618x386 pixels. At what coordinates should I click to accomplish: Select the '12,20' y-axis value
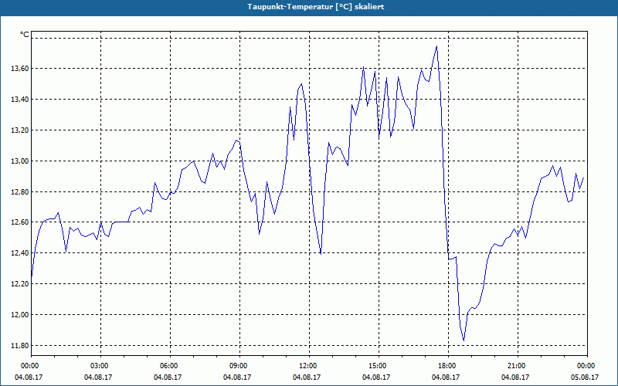click(20, 283)
